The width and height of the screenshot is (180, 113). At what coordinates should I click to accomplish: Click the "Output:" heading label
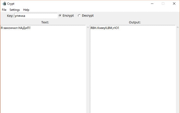pyautogui.click(x=135, y=22)
